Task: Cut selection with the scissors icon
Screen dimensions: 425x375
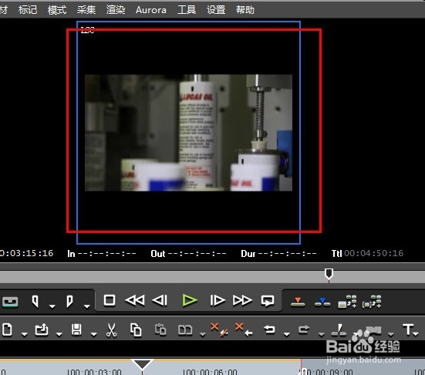Action: (x=111, y=330)
